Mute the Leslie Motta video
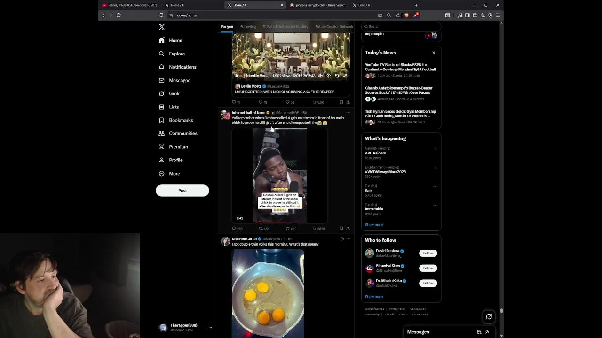602x338 pixels. [320, 76]
